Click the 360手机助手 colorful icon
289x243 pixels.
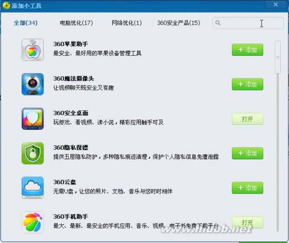pos(32,222)
